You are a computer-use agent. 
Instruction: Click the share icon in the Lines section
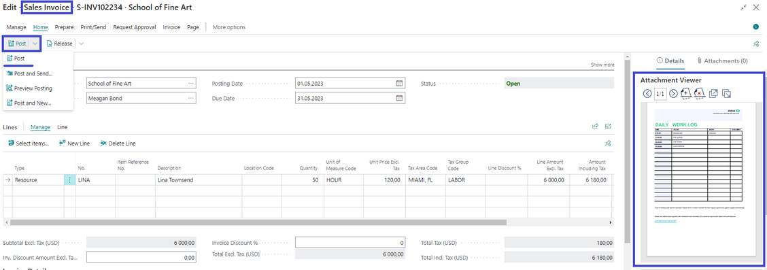tap(595, 126)
